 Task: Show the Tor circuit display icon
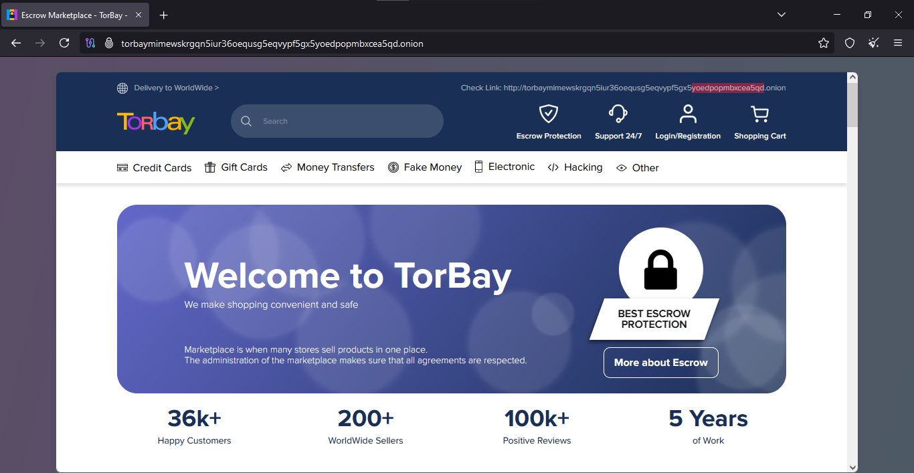point(90,43)
